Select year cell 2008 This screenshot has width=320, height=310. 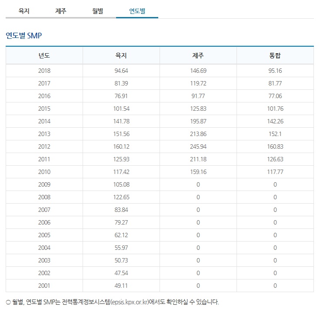coord(44,197)
